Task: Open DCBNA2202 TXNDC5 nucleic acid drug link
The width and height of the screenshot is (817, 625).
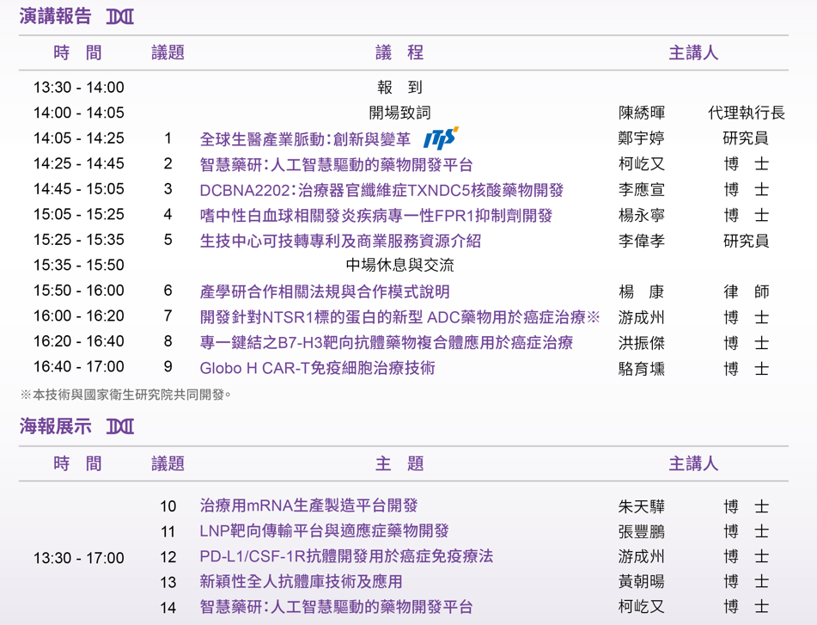Action: tap(381, 190)
